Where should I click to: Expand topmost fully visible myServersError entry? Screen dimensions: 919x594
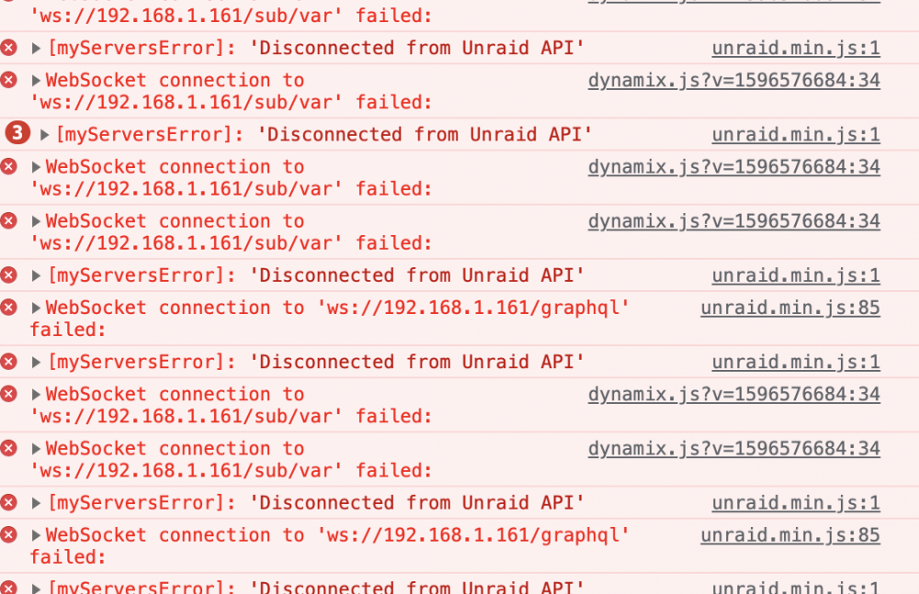pos(36,48)
